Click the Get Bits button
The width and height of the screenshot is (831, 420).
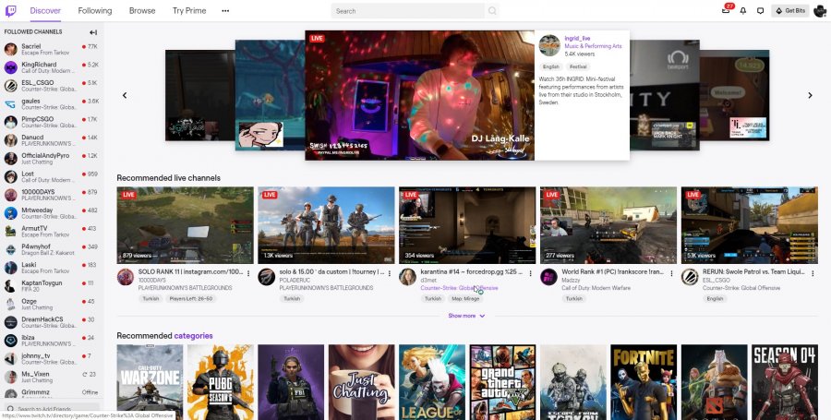click(x=790, y=10)
